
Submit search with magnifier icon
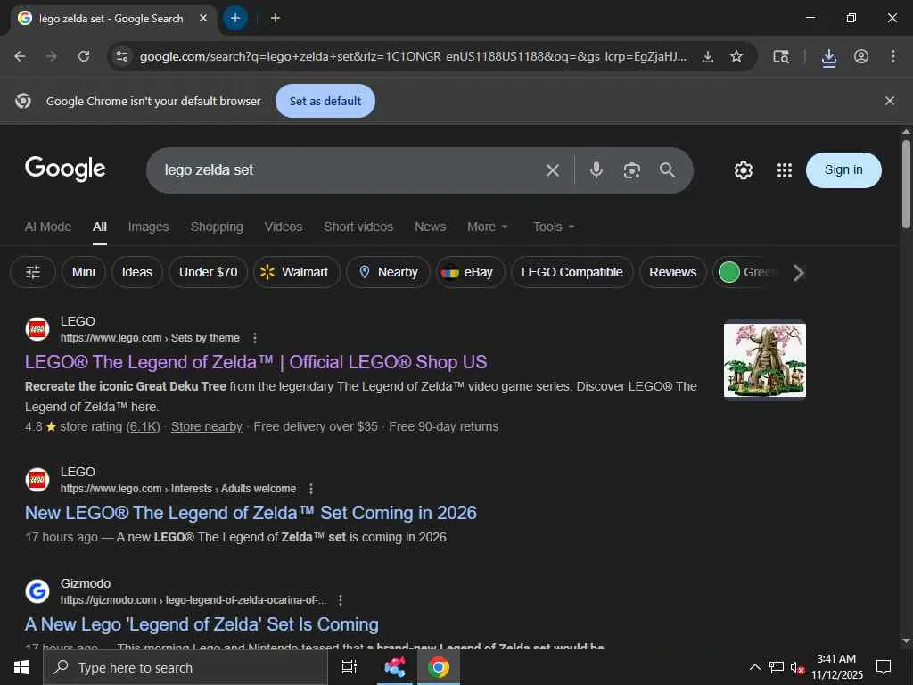(667, 170)
